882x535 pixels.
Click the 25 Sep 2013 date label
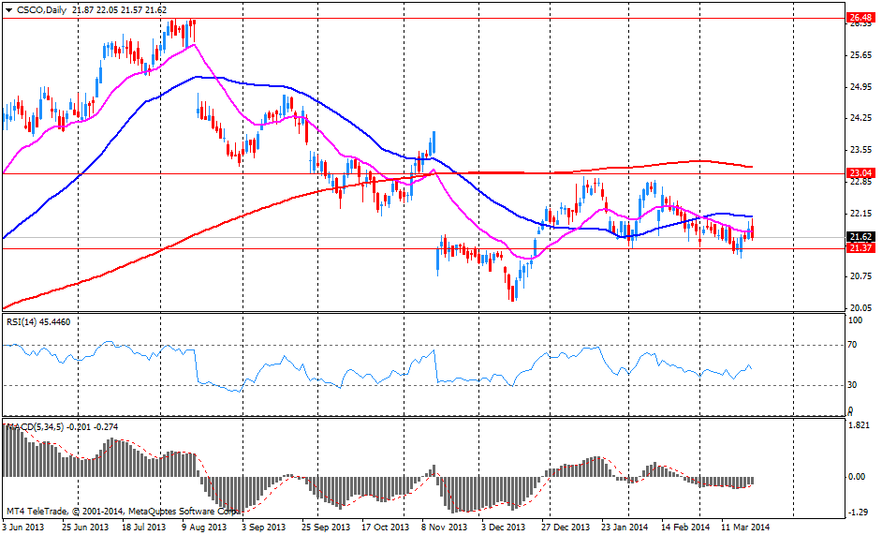(325, 528)
